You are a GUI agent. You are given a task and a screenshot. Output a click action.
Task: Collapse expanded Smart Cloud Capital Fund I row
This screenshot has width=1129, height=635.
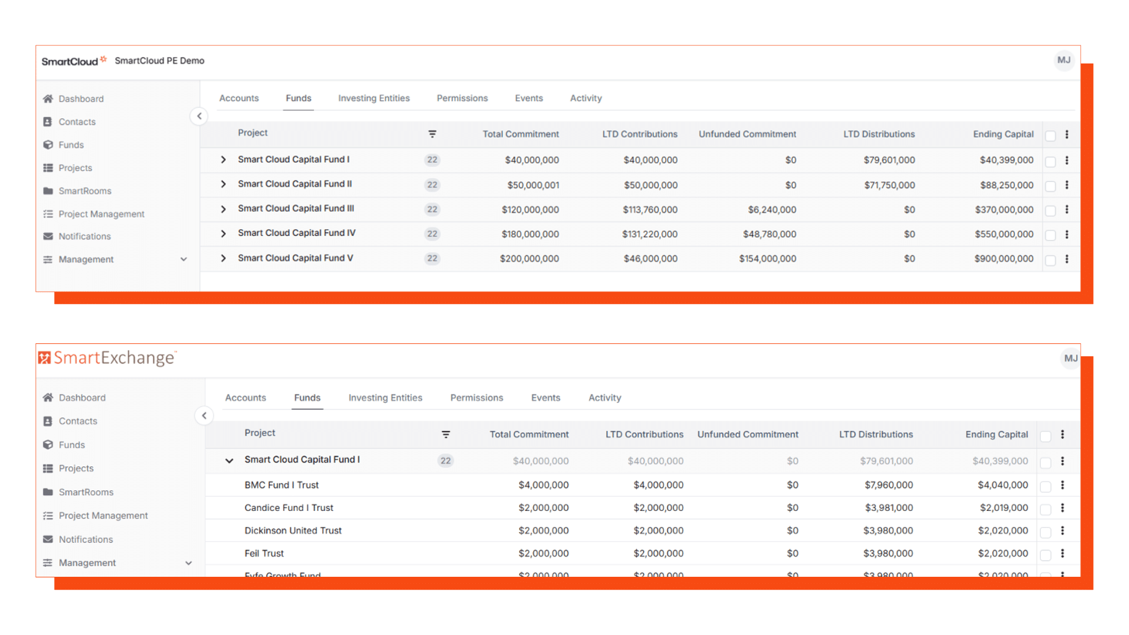coord(229,460)
